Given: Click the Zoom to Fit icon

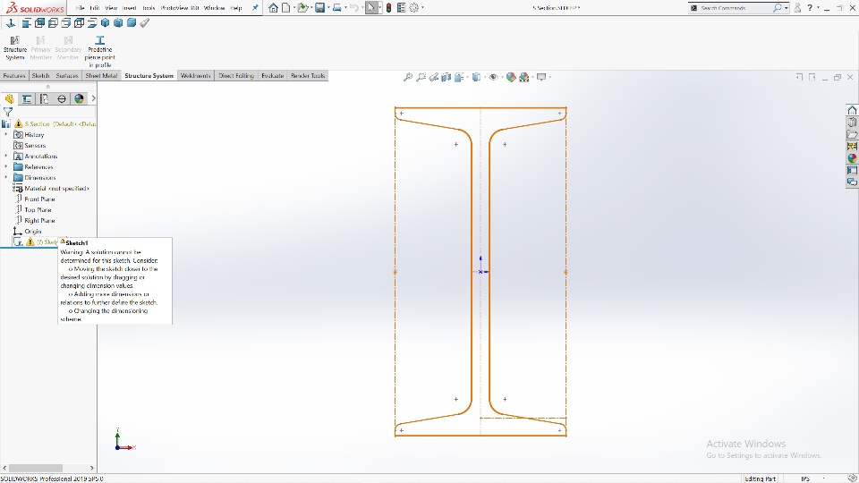Looking at the screenshot, I should pos(408,77).
